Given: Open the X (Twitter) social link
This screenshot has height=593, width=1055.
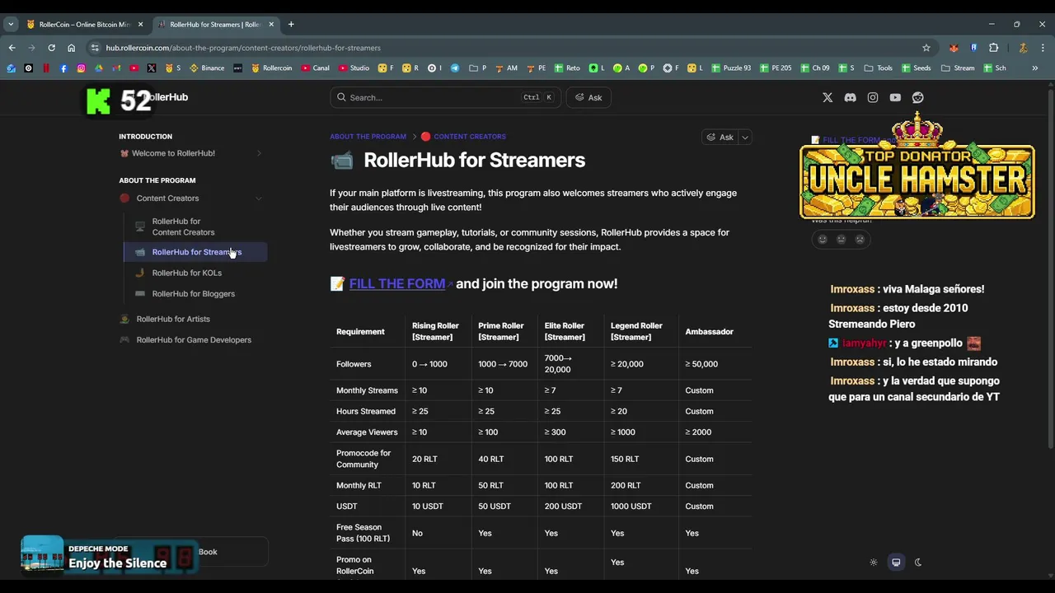Looking at the screenshot, I should tap(828, 97).
